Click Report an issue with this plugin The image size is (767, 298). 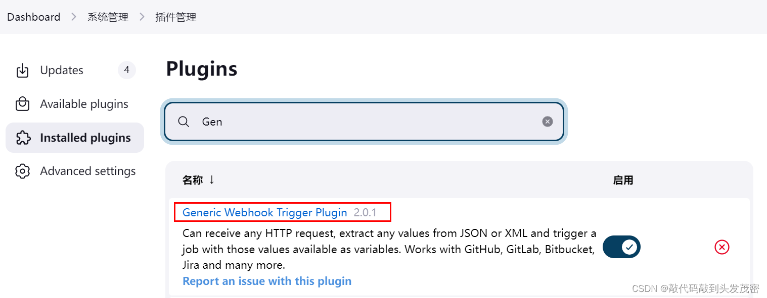coord(267,281)
